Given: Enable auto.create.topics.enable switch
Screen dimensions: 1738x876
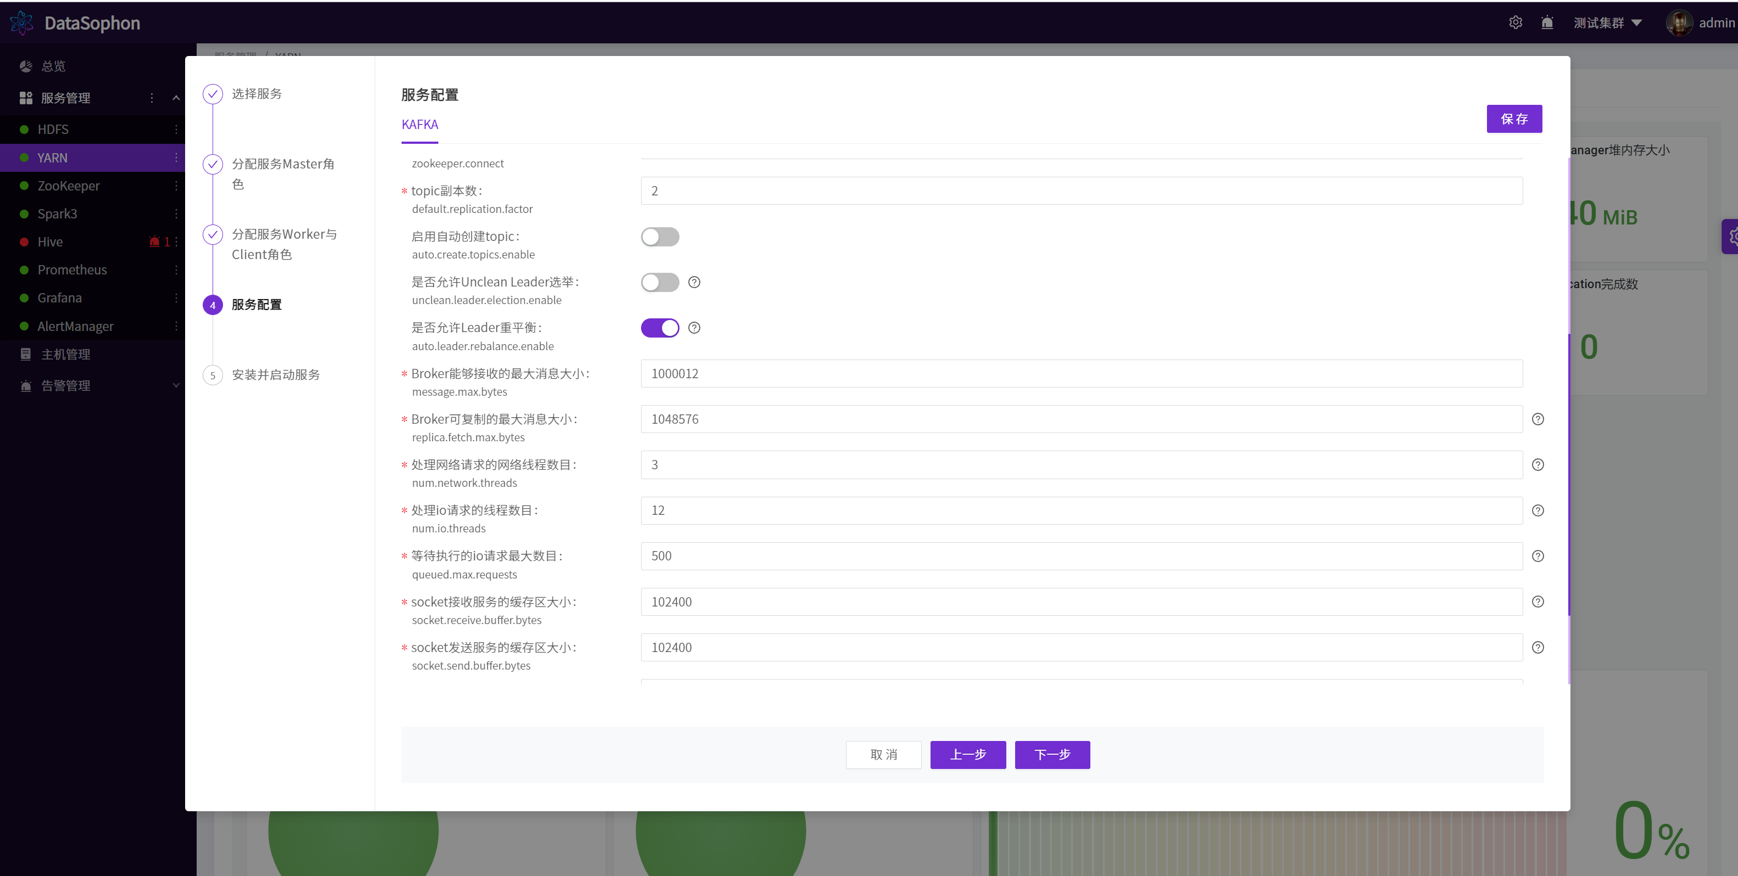Looking at the screenshot, I should click(659, 237).
